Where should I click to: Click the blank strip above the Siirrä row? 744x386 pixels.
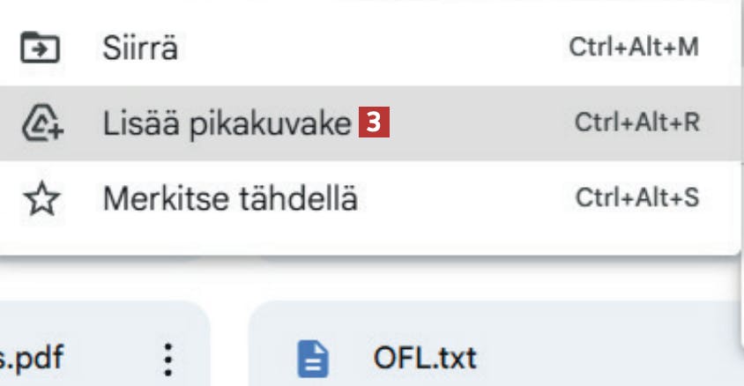click(x=353, y=7)
